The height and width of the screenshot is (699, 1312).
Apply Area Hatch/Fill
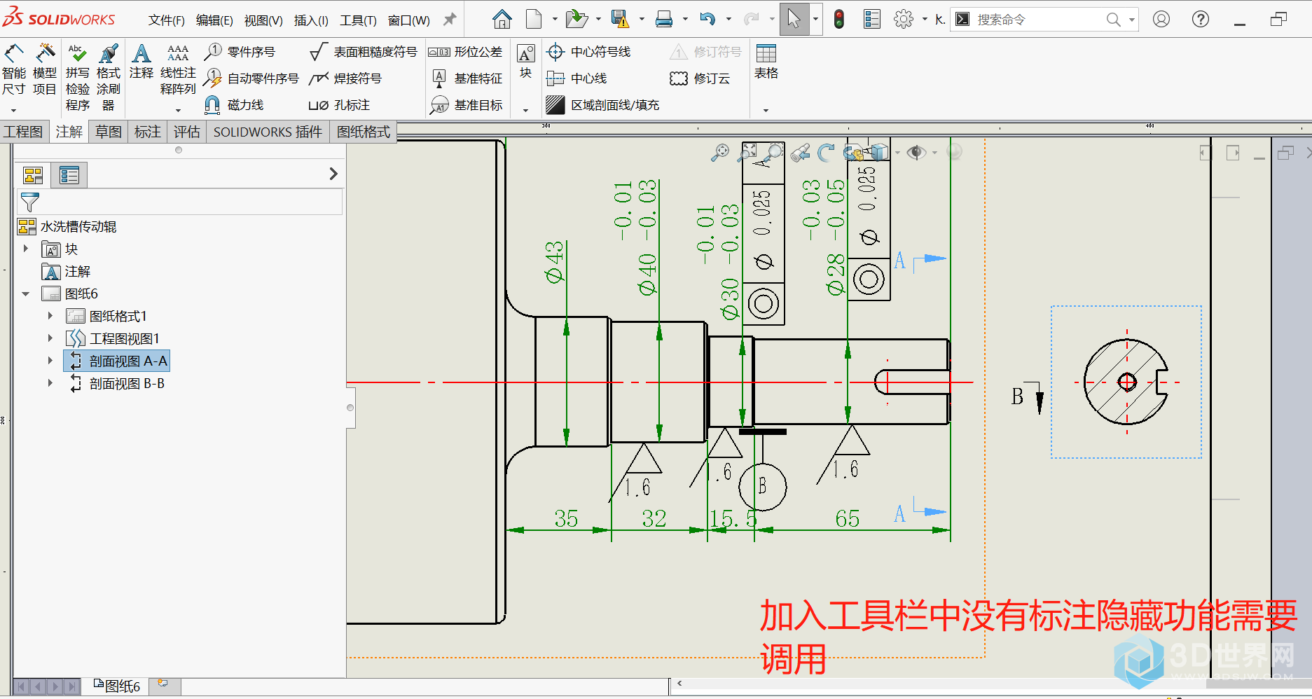pos(602,105)
